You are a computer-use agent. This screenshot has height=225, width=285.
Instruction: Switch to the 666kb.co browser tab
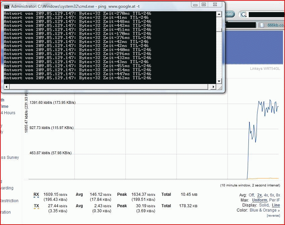(272, 25)
